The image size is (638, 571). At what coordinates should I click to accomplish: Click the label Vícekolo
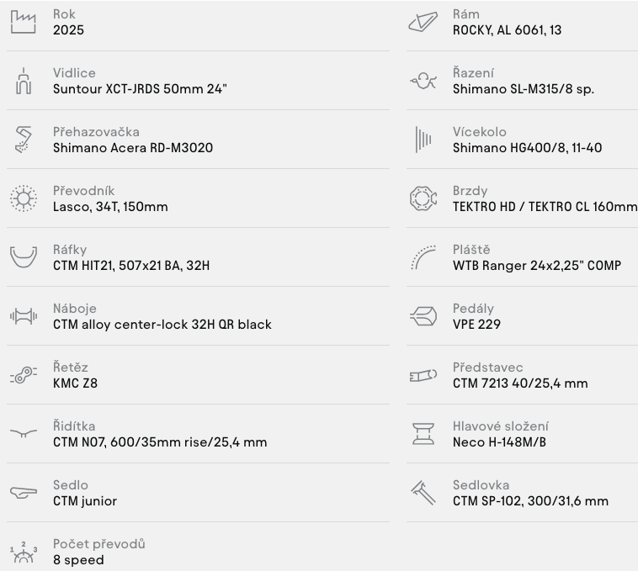480,132
